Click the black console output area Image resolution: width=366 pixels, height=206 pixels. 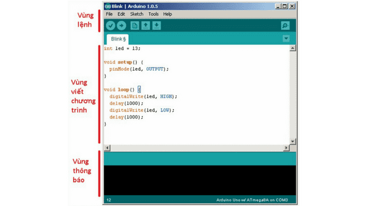pos(200,180)
